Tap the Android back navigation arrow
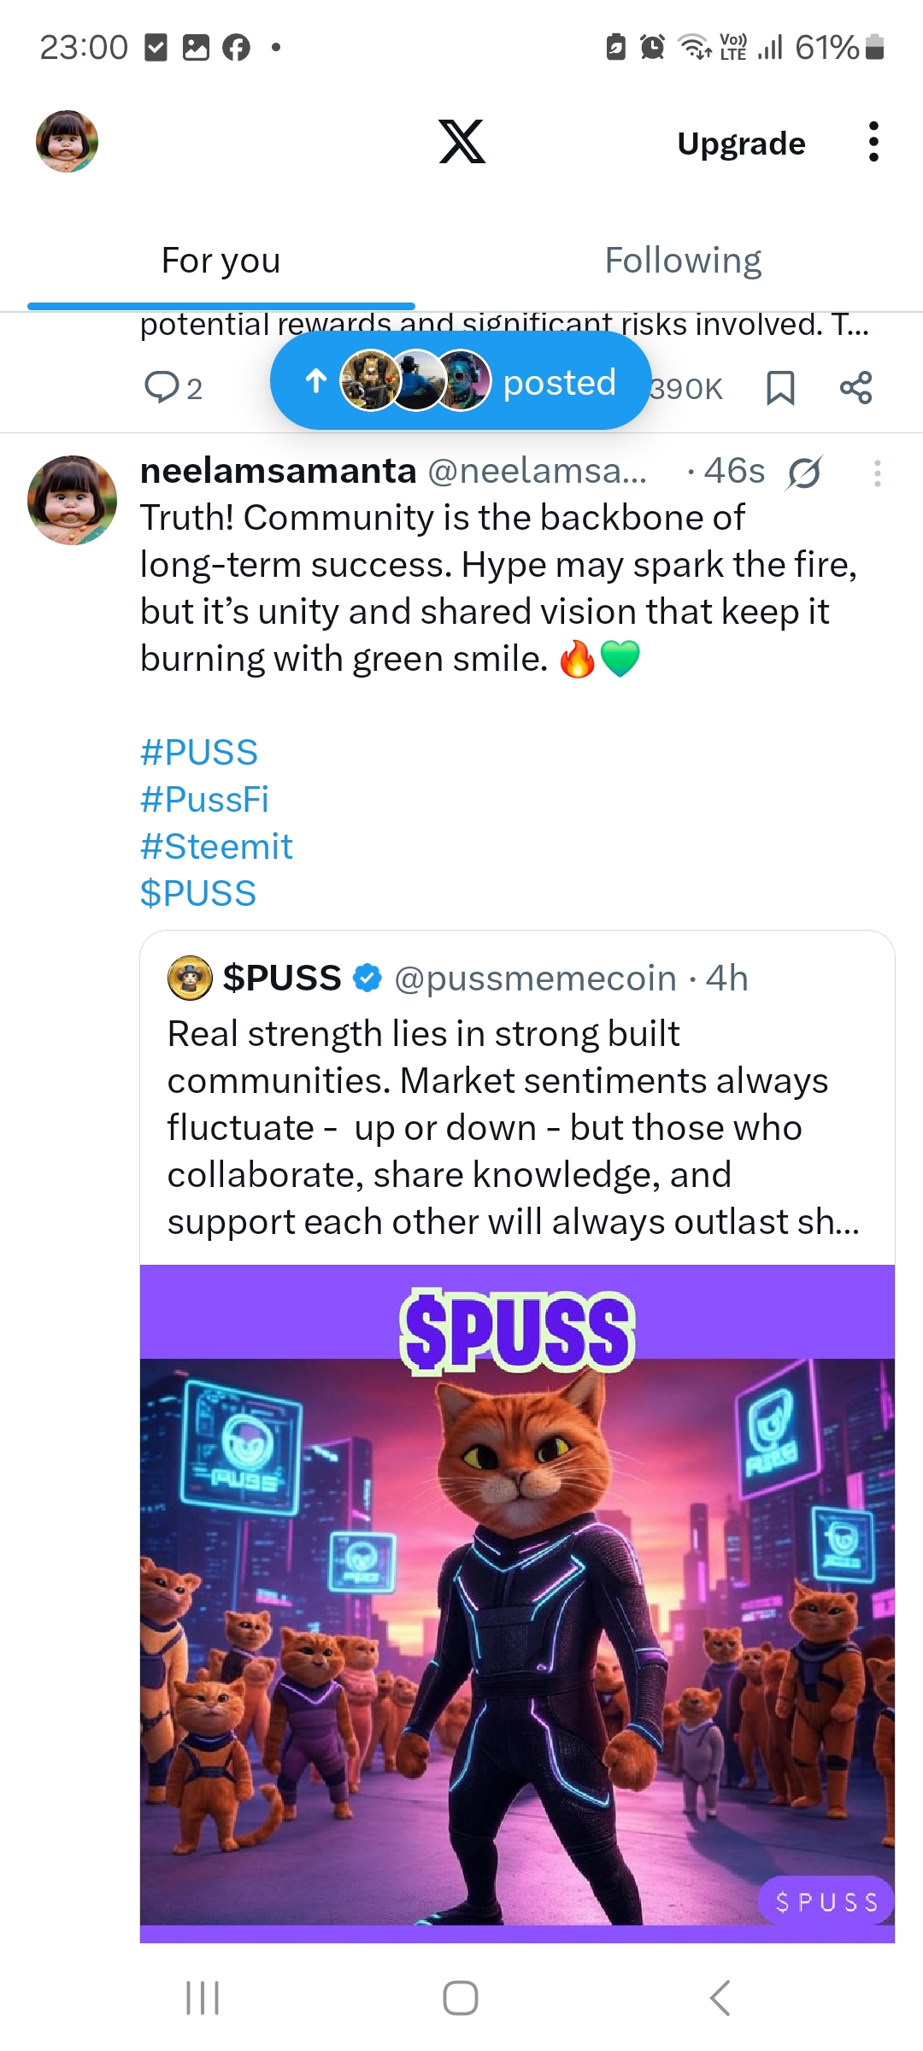923x2051 pixels. click(x=720, y=1998)
